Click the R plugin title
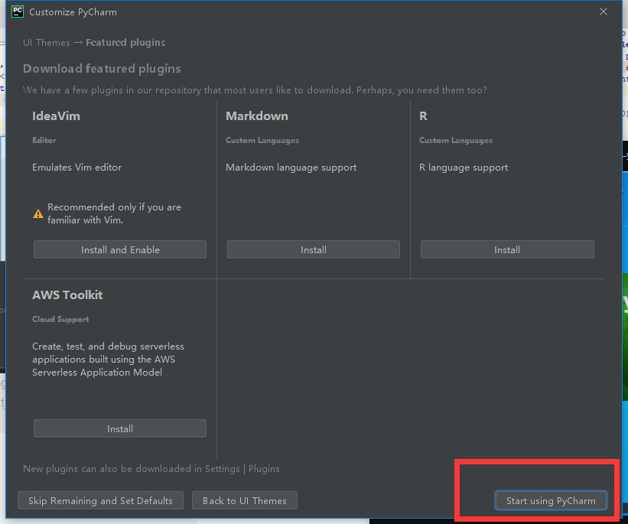The image size is (628, 524). click(x=423, y=116)
